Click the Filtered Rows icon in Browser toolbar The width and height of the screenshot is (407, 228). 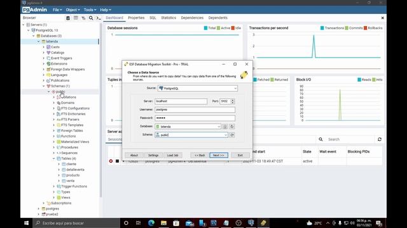pos(83,18)
